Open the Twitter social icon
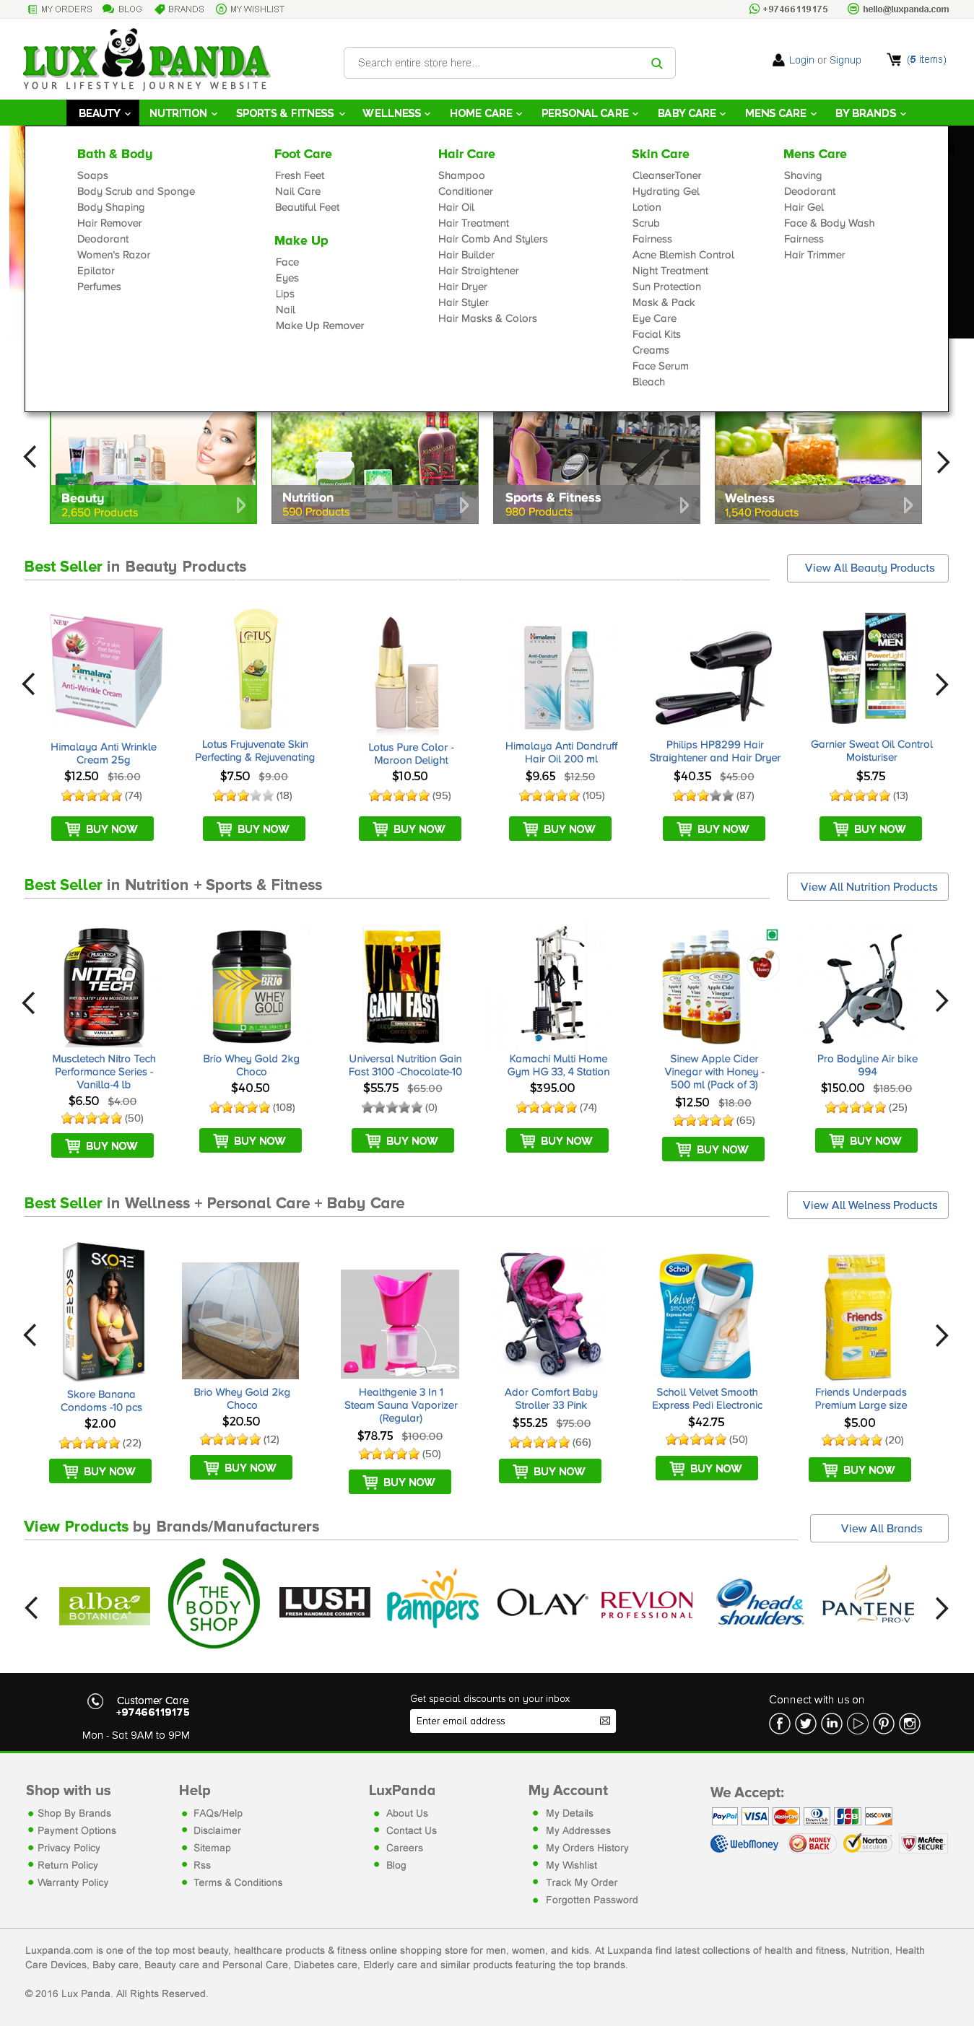 point(806,1723)
